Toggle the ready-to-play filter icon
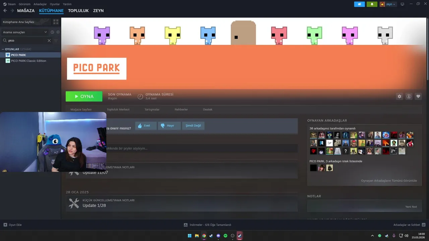Image resolution: width=429 pixels, height=241 pixels. tap(58, 32)
